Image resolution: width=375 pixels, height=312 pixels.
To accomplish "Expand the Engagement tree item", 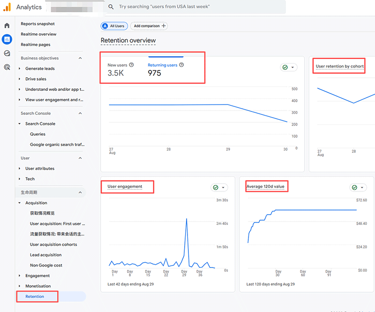I will tap(19, 276).
